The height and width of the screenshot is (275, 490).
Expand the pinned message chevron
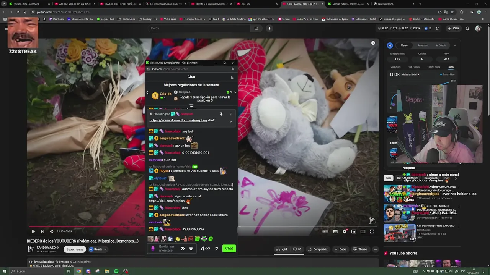(x=231, y=122)
